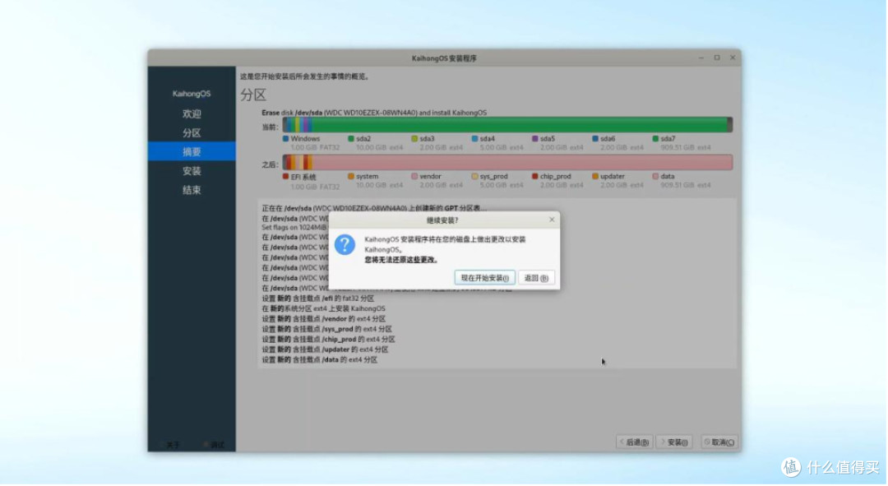Click the 返回 button in the dialog
This screenshot has height=486, width=888.
coord(536,278)
